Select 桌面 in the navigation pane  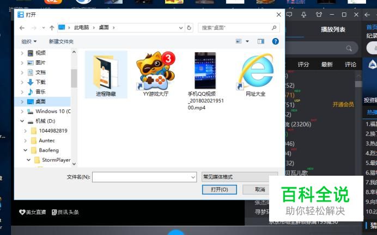(x=41, y=102)
